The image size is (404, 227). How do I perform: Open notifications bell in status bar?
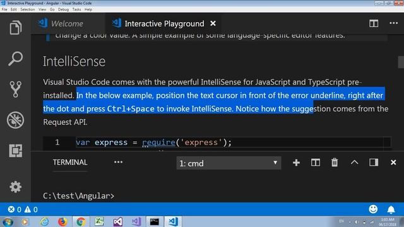[x=391, y=209]
